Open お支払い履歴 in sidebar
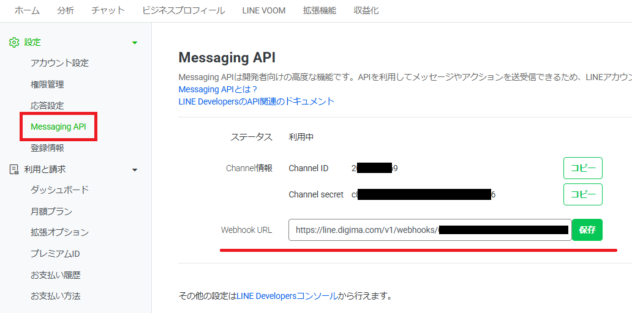This screenshot has width=632, height=313. point(56,274)
